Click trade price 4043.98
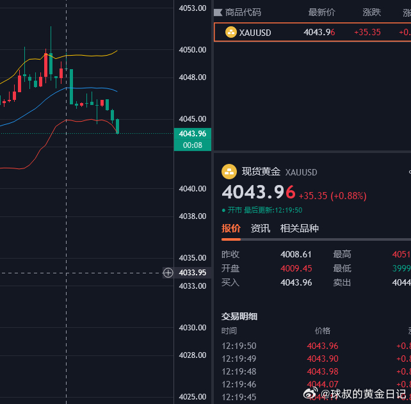411x404 pixels. [x=323, y=372]
